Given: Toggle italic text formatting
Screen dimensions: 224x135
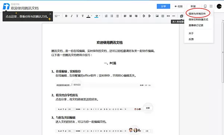Looking at the screenshot, I should point(72,16).
